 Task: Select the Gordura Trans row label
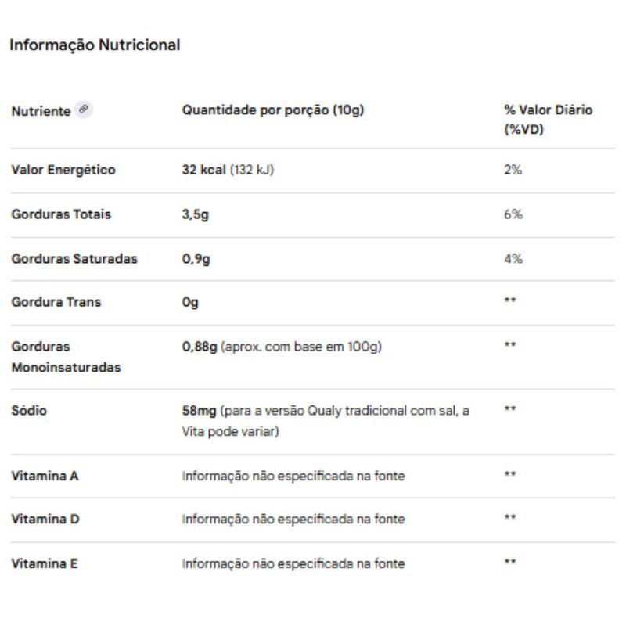pos(56,302)
